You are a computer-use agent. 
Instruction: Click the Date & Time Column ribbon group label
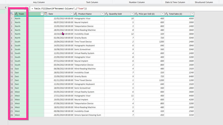175,2
